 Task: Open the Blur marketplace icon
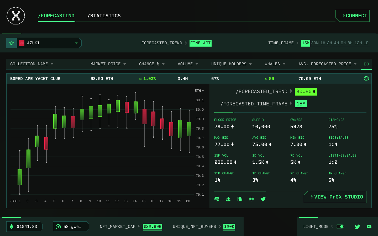240,199
